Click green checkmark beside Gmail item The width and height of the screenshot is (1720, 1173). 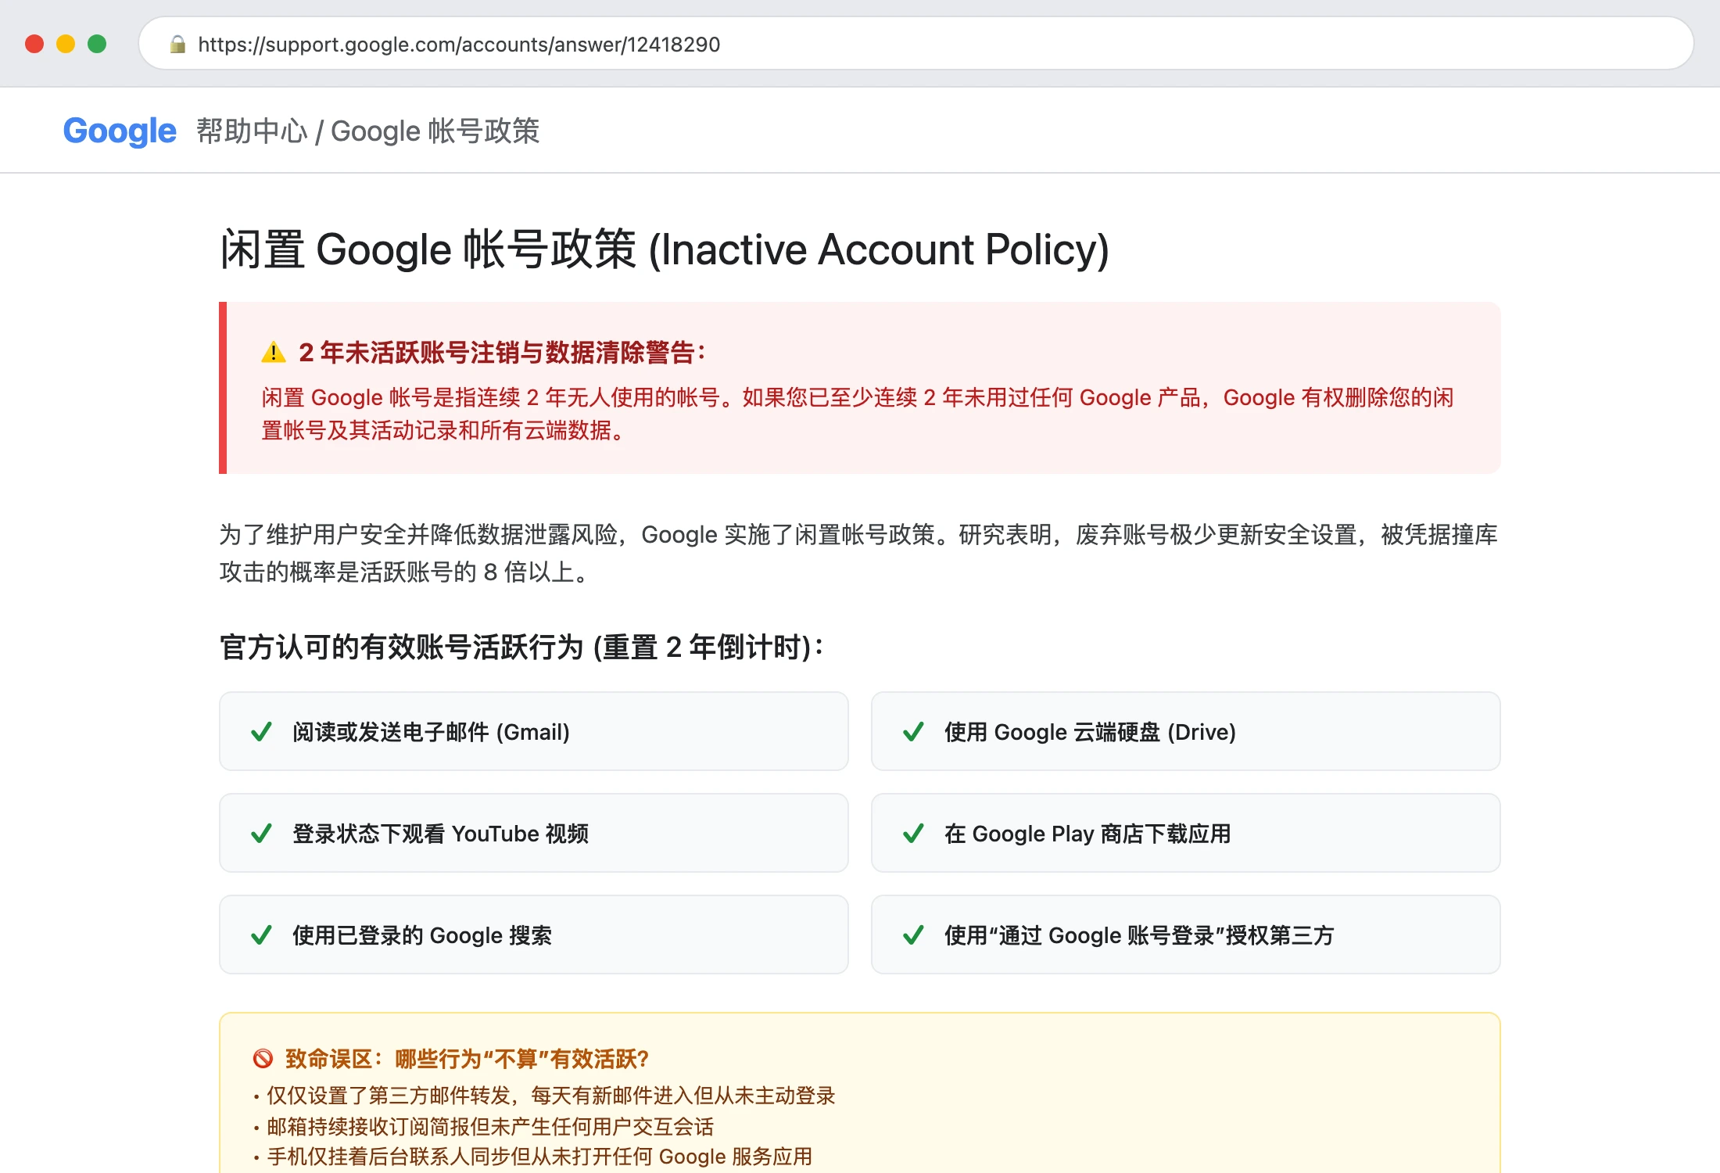[x=261, y=732]
